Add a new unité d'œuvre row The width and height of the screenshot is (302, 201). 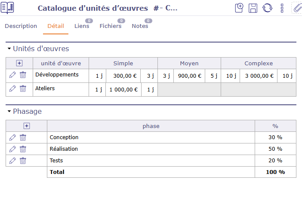pyautogui.click(x=19, y=63)
